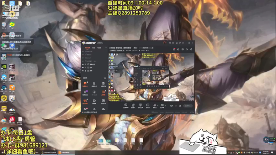Screen dimensions: 276x155
Task: Toggle hidden eye for second source row
Action: tap(83, 55)
